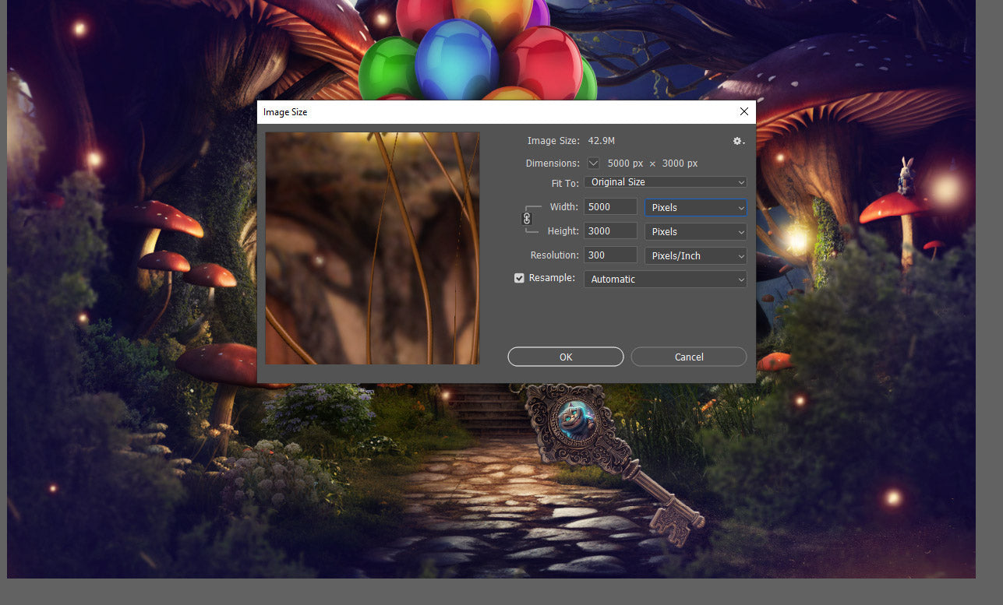
Task: Open the Fit To Original Size dropdown
Action: pyautogui.click(x=665, y=182)
